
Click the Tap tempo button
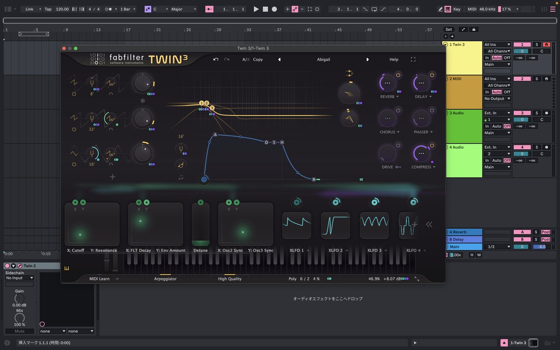(x=48, y=9)
